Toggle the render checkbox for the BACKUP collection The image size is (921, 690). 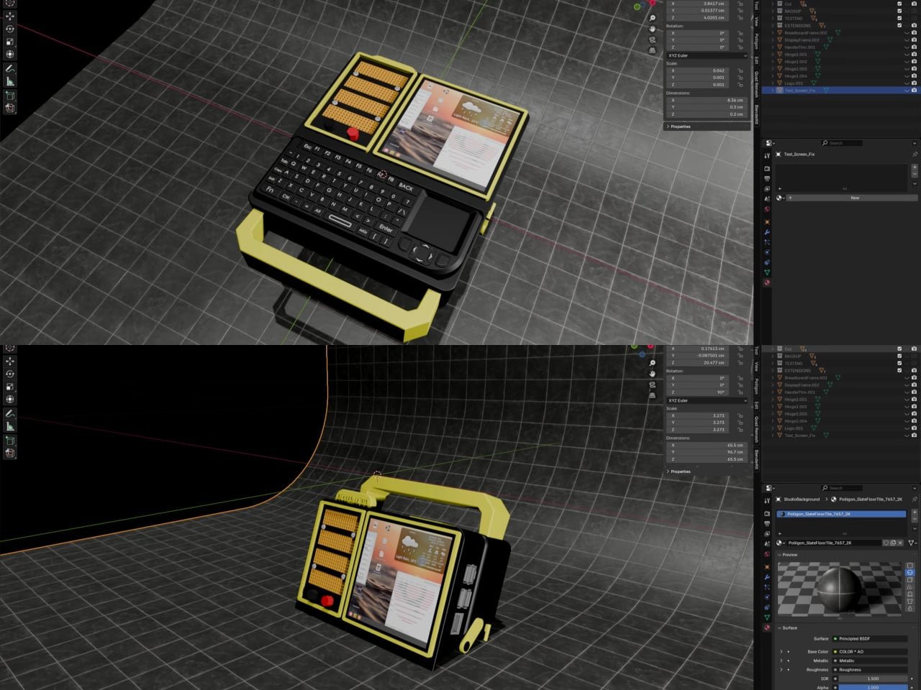tap(899, 11)
